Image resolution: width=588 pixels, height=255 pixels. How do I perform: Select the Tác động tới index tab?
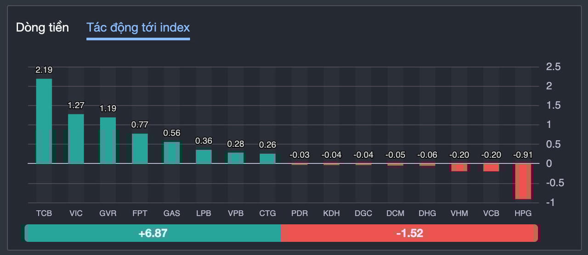click(138, 28)
